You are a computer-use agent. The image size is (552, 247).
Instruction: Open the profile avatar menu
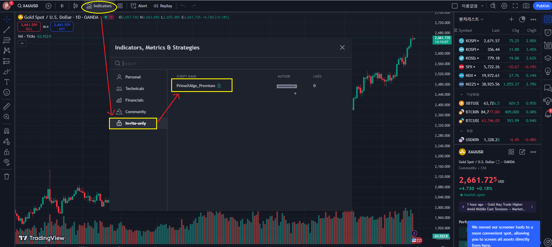point(7,6)
